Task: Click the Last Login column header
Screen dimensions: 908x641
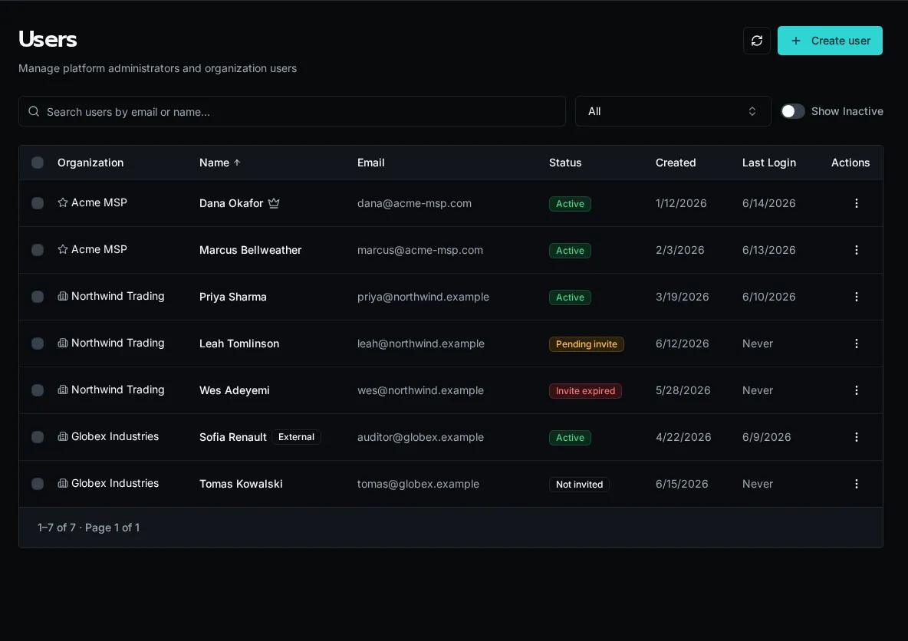Action: [x=768, y=163]
